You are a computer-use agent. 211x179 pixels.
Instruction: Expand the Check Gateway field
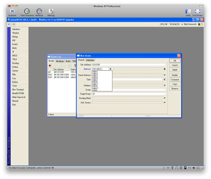pos(165,75)
